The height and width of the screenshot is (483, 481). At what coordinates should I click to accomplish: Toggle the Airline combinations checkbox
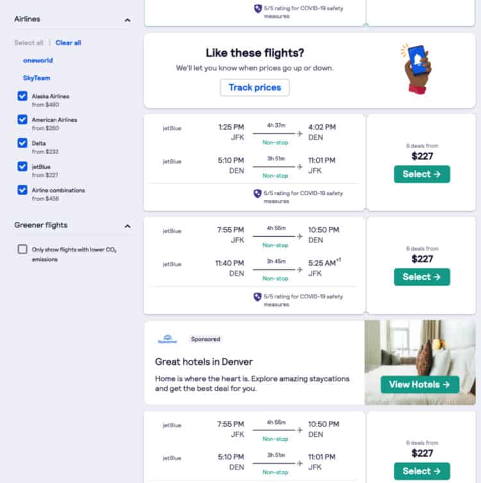[22, 190]
